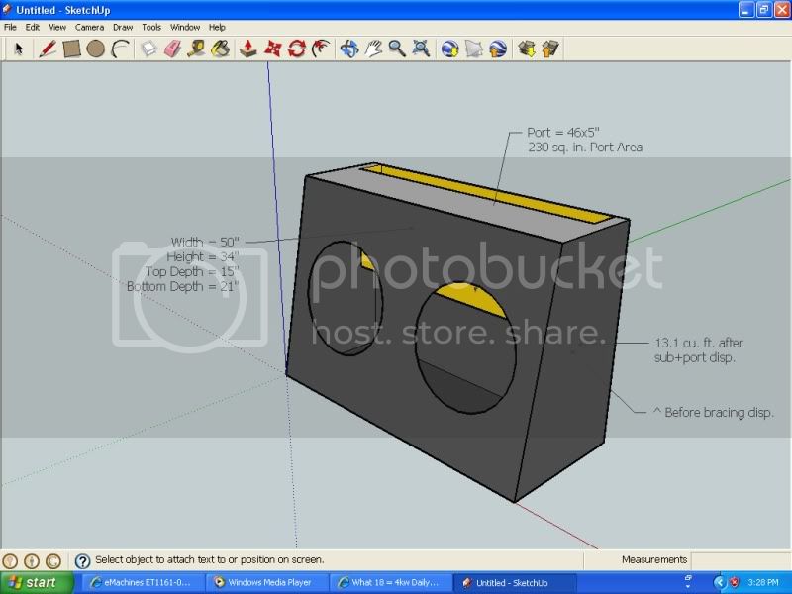Click the Make Component icon

(x=148, y=49)
